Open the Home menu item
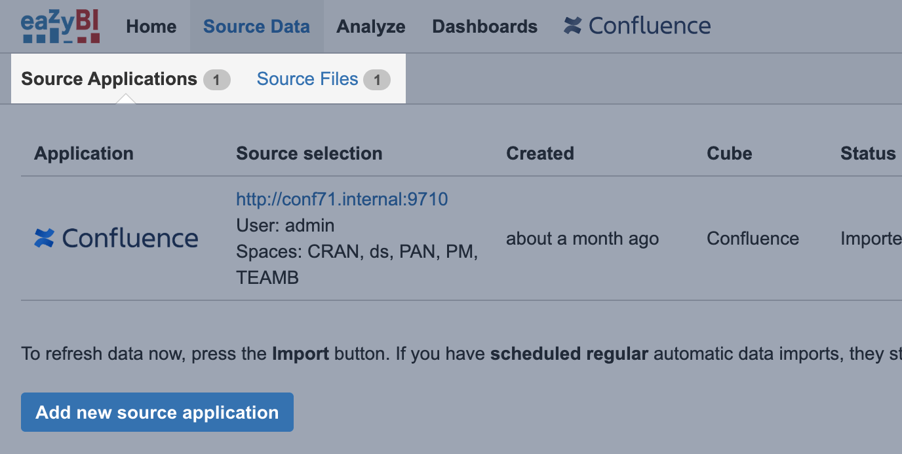 pyautogui.click(x=151, y=27)
